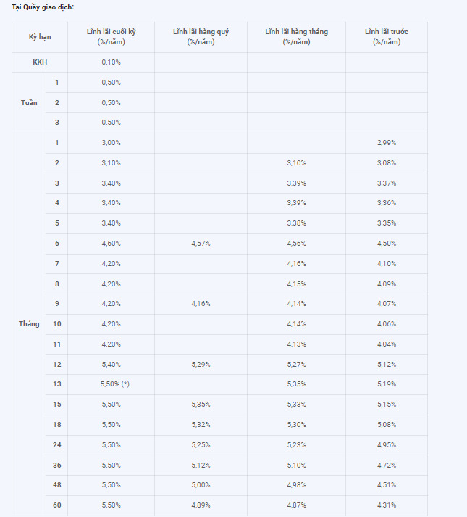Select the 5,50% (*) rate for 13 months
Image resolution: width=467 pixels, height=517 pixels.
click(x=115, y=384)
